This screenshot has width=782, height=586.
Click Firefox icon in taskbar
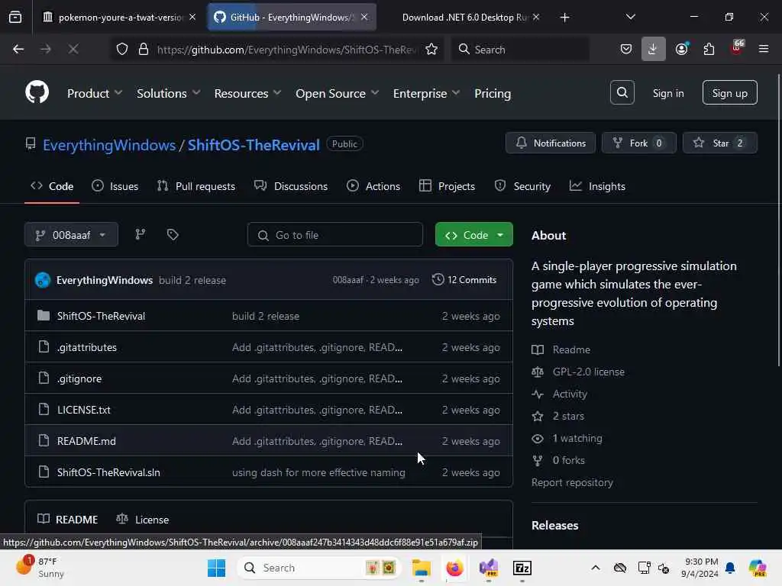click(x=454, y=568)
